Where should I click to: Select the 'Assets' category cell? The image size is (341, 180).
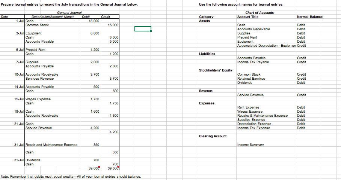[x=204, y=21]
